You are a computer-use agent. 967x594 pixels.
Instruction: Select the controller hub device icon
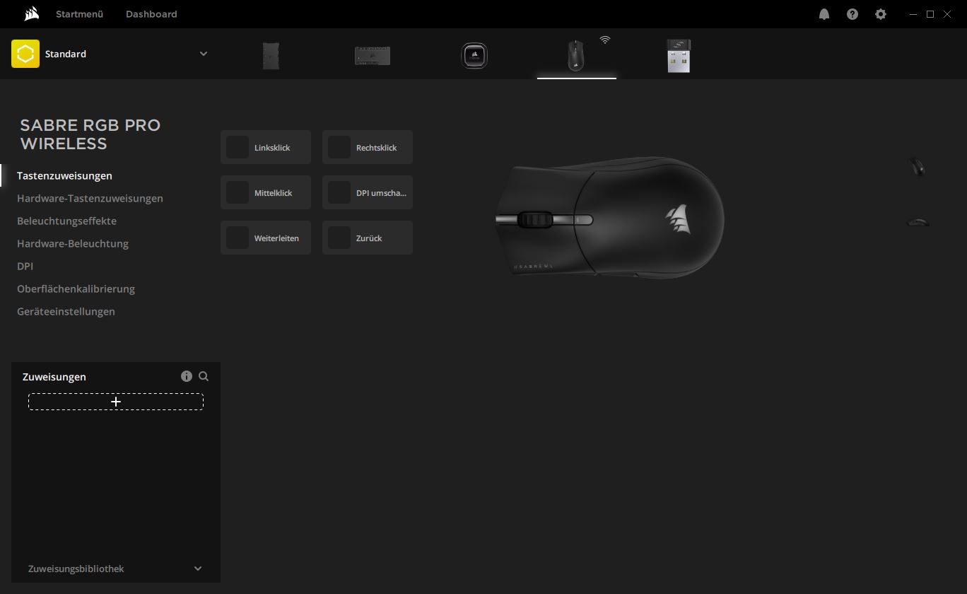tap(373, 55)
